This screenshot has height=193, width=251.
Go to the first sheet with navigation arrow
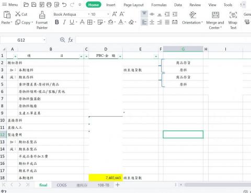pyautogui.click(x=4, y=185)
